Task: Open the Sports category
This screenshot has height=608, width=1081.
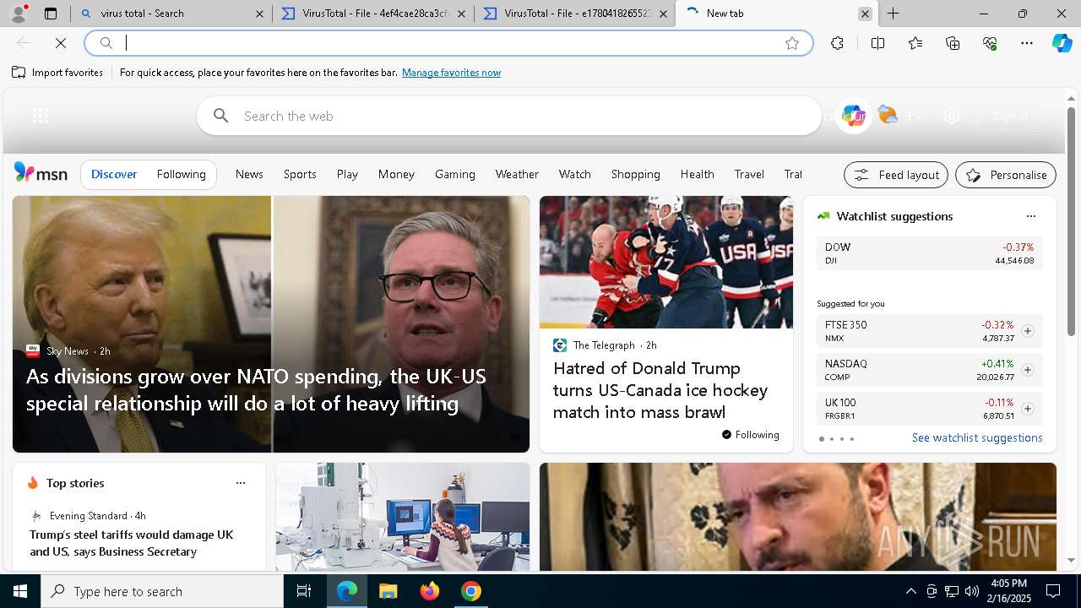Action: [300, 174]
